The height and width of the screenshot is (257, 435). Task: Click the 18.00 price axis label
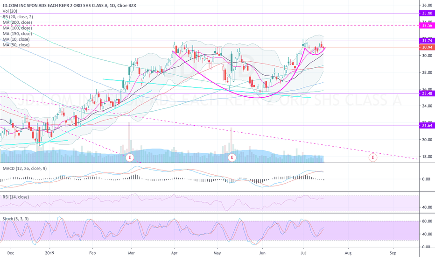pyautogui.click(x=427, y=157)
